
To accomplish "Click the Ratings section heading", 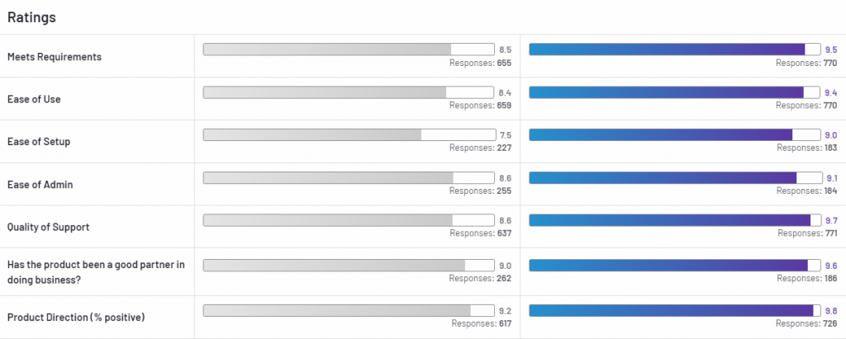I will point(31,16).
